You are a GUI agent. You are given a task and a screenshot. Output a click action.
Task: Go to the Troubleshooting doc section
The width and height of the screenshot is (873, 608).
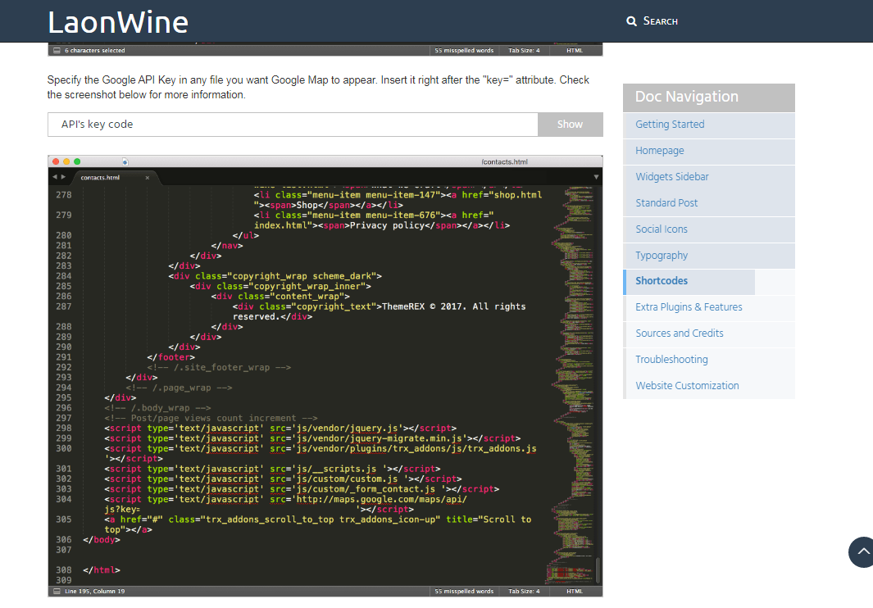pyautogui.click(x=671, y=359)
